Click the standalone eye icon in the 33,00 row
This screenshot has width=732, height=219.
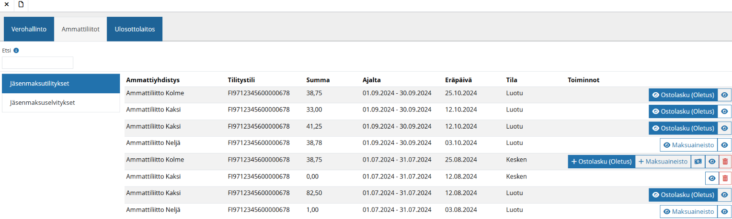pyautogui.click(x=724, y=111)
